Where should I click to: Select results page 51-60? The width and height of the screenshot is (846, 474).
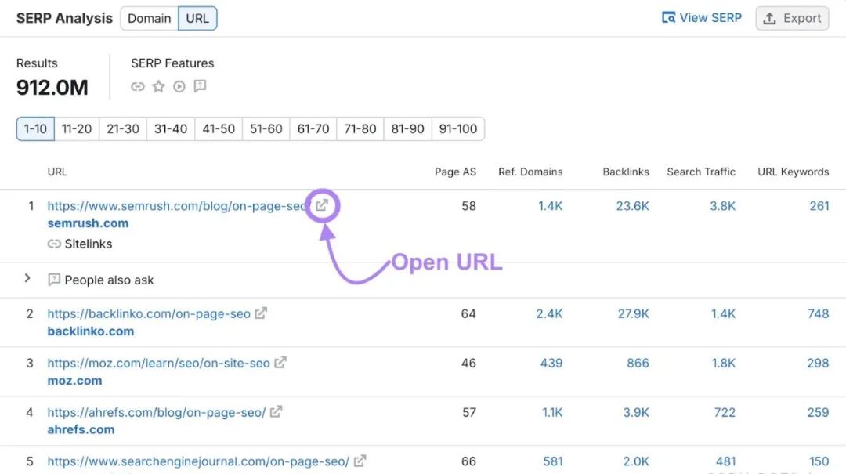point(266,129)
